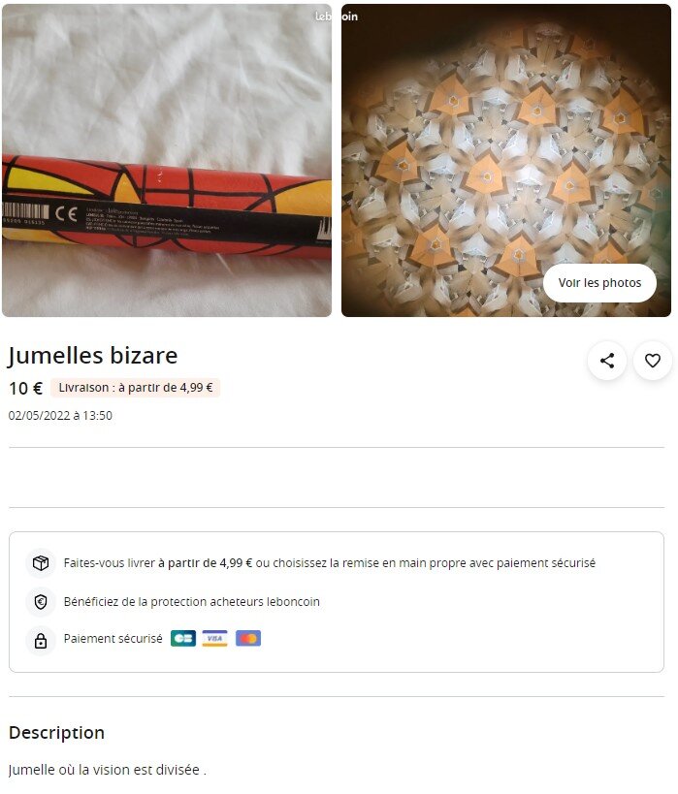678x794 pixels.
Task: Click the "Jumelles bizare" listing title
Action: pos(93,356)
